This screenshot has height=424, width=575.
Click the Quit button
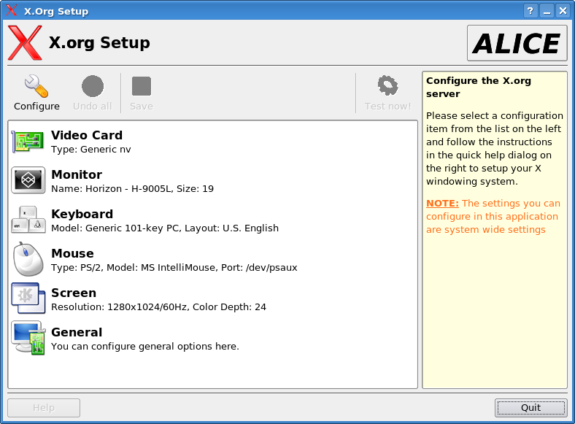530,408
